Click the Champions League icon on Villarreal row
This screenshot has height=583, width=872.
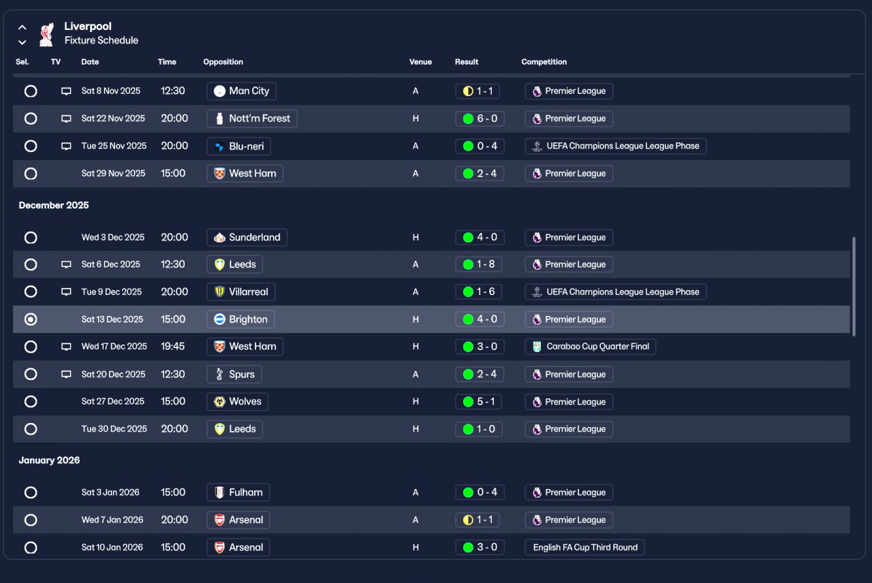tap(537, 292)
